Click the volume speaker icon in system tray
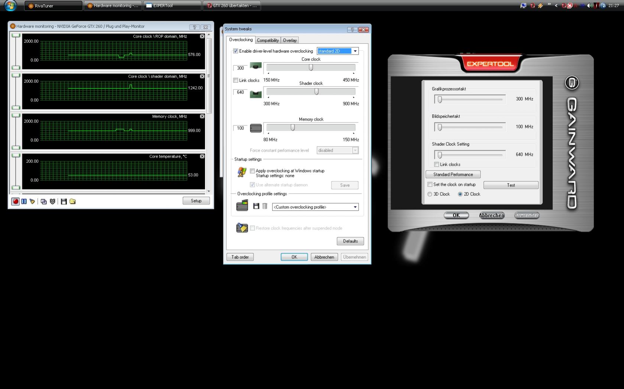Screen dimensions: 624x389 [589, 6]
